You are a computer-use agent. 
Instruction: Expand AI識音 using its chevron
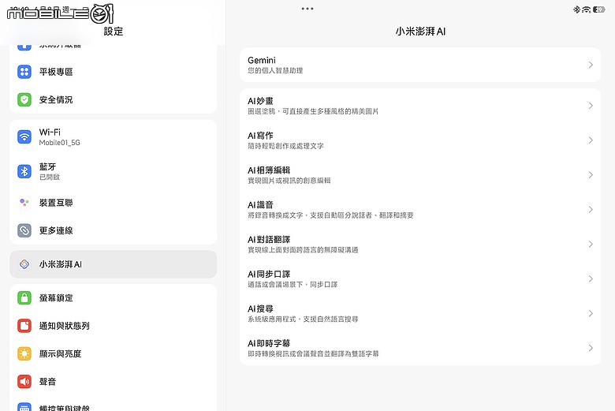coord(591,210)
